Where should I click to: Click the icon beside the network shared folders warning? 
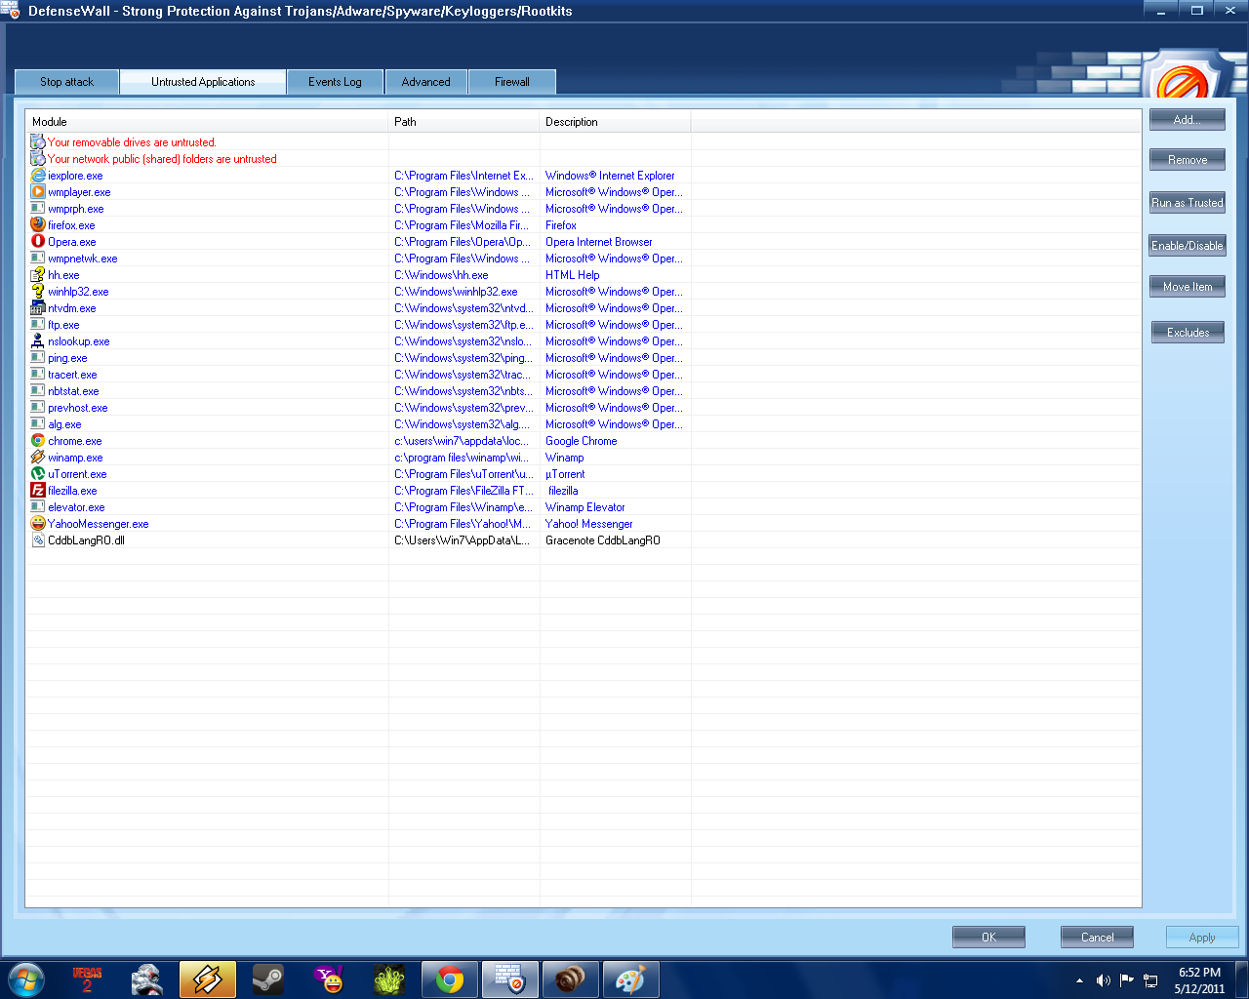coord(38,159)
